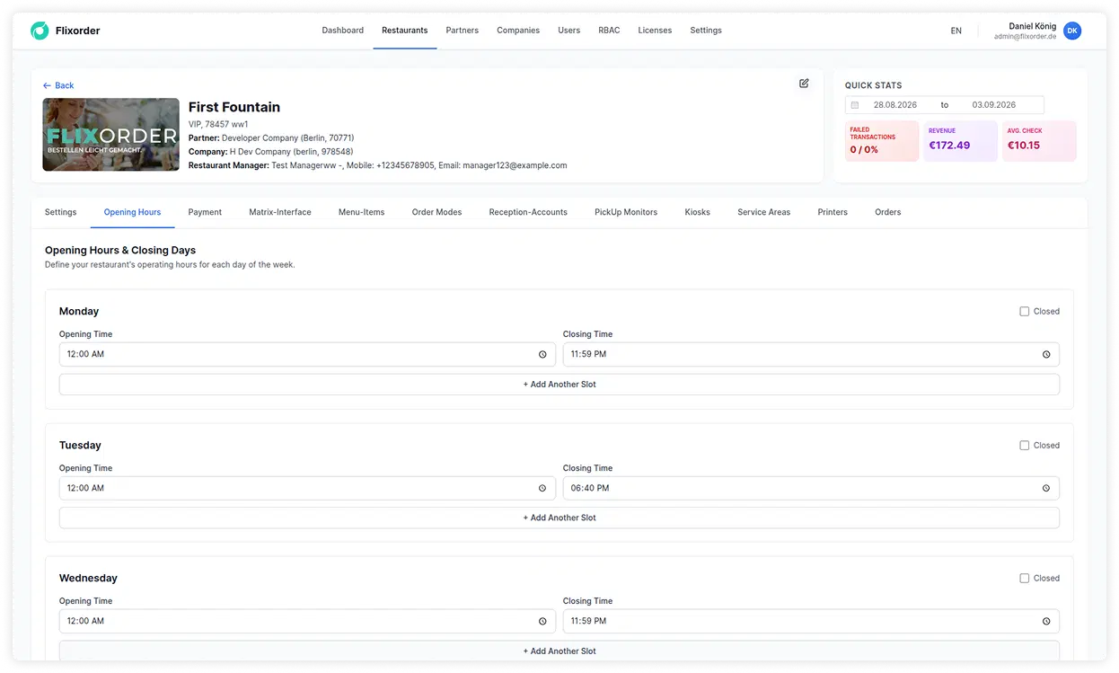The width and height of the screenshot is (1119, 673).
Task: Switch to the Payment tab
Action: 205,213
